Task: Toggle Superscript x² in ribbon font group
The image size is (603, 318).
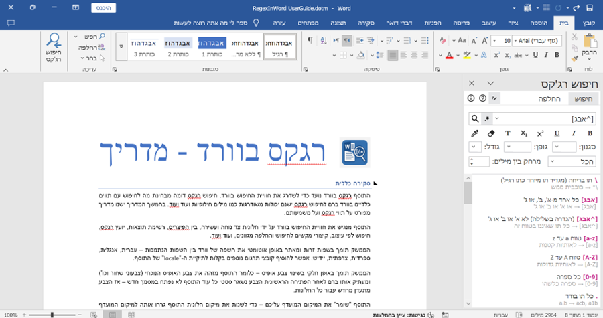Action: (x=497, y=55)
